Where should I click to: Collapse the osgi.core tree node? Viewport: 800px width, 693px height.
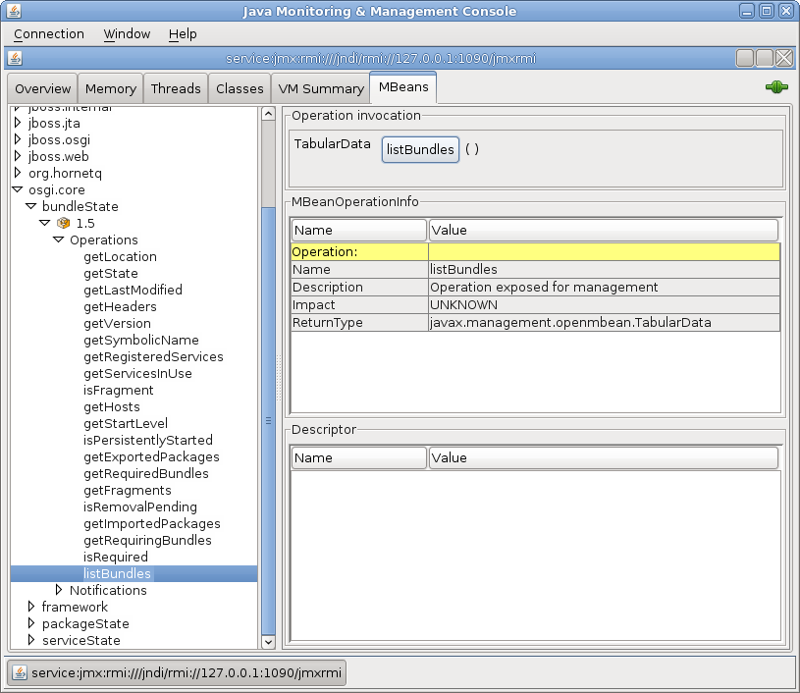coord(16,189)
